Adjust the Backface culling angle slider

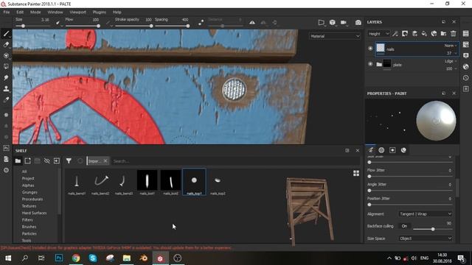(433, 229)
